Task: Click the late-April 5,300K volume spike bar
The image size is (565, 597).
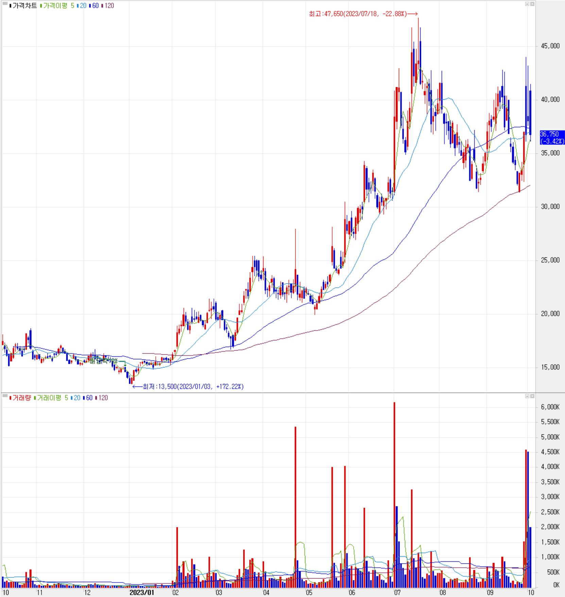Action: pyautogui.click(x=295, y=507)
